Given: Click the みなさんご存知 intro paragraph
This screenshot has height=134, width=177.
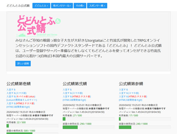Looking at the screenshot, I should (88, 48).
